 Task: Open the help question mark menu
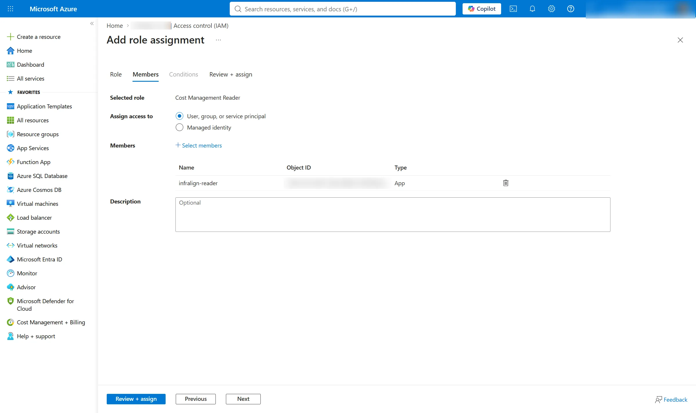tap(571, 9)
